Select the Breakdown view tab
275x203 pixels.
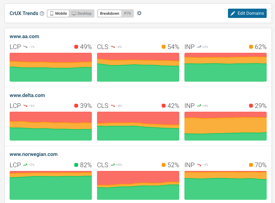[x=109, y=13]
